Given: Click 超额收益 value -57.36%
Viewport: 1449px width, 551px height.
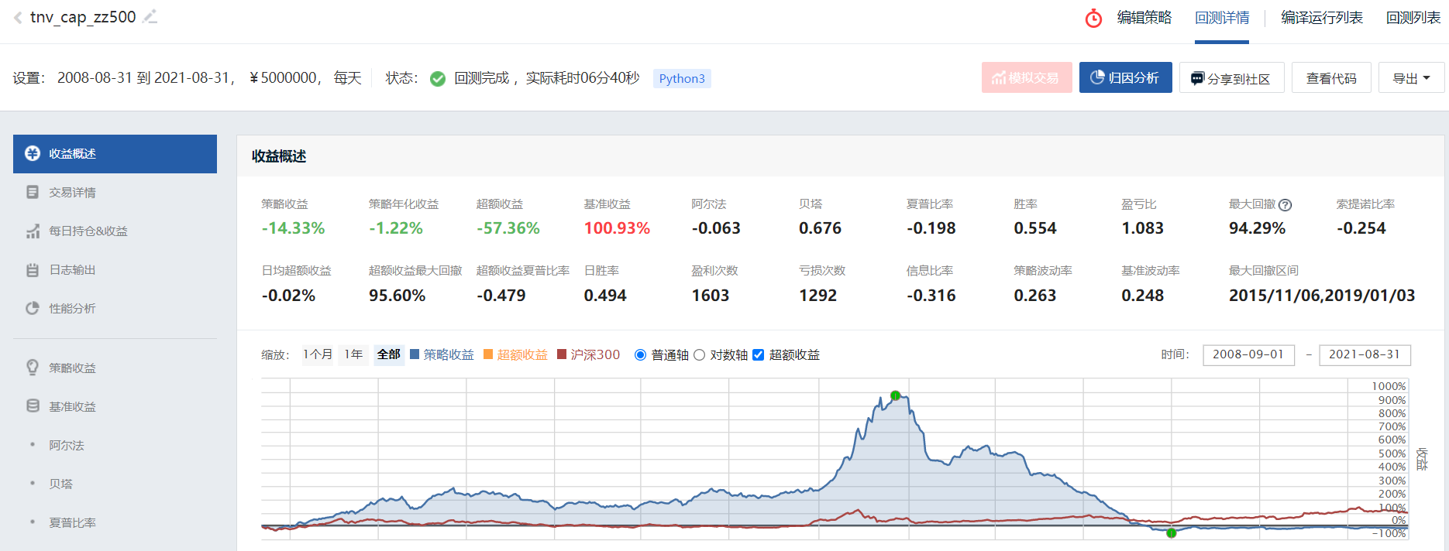Looking at the screenshot, I should tap(508, 228).
